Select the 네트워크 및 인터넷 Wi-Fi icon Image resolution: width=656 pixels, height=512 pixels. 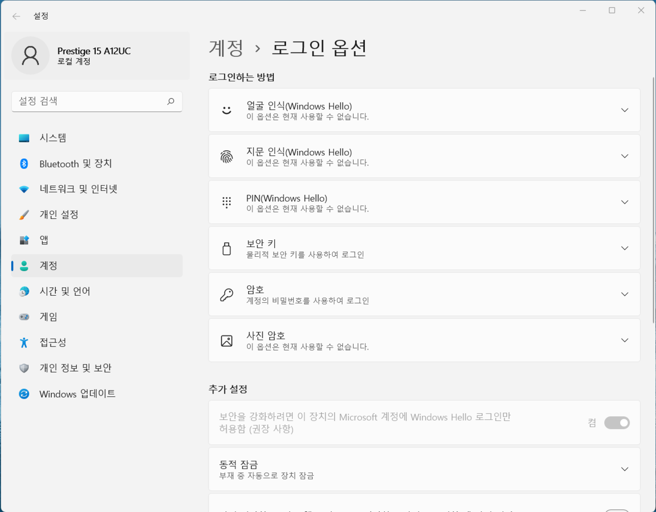click(x=24, y=189)
